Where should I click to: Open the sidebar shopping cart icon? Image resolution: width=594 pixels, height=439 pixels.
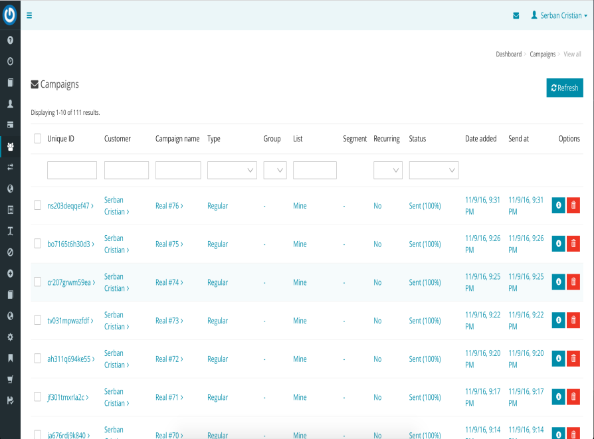(10, 379)
